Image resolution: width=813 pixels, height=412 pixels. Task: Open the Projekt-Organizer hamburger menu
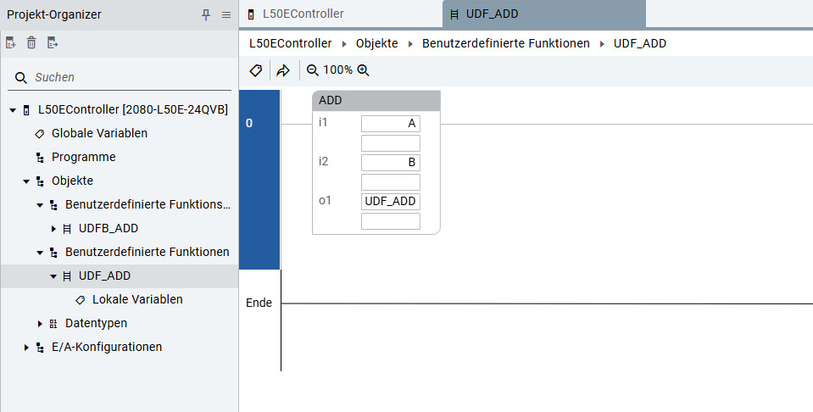(226, 14)
